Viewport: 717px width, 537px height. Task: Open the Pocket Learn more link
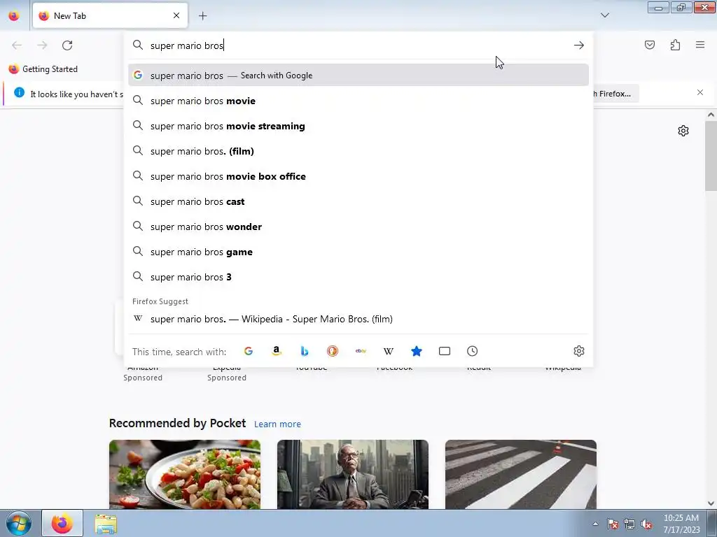(x=277, y=424)
